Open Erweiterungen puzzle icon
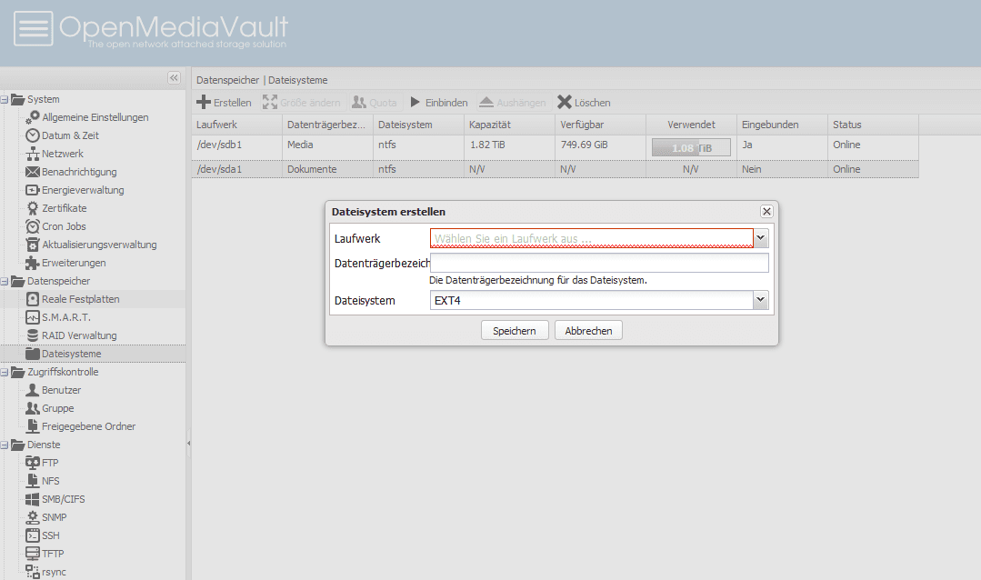Screen dimensions: 981x580 pyautogui.click(x=33, y=263)
